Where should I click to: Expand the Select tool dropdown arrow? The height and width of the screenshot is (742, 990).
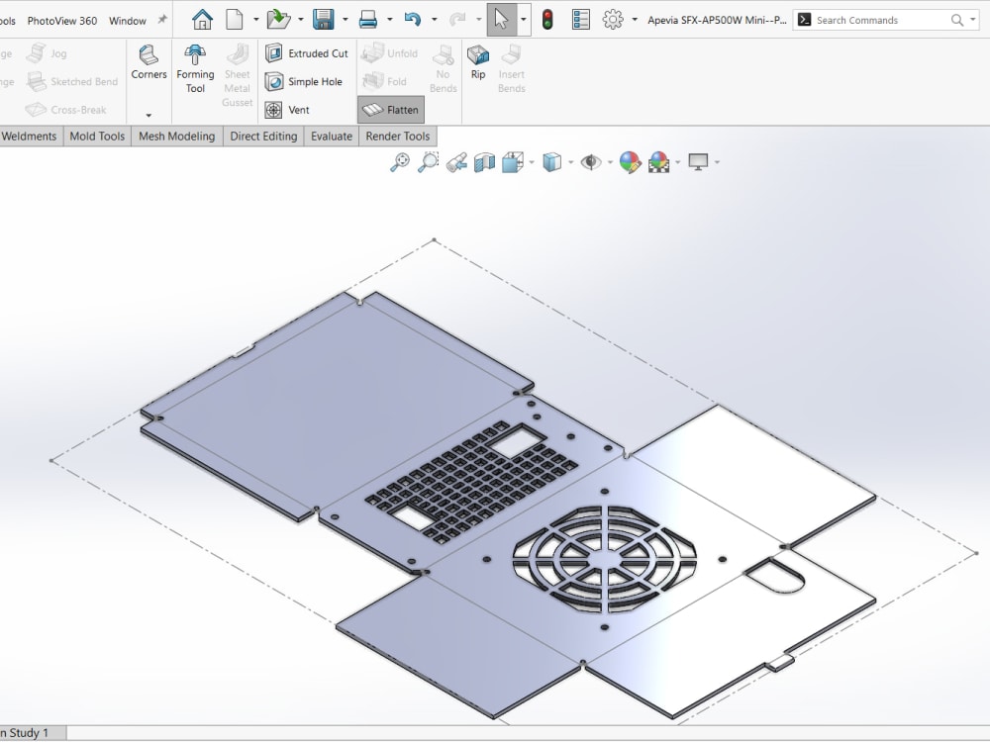[524, 20]
